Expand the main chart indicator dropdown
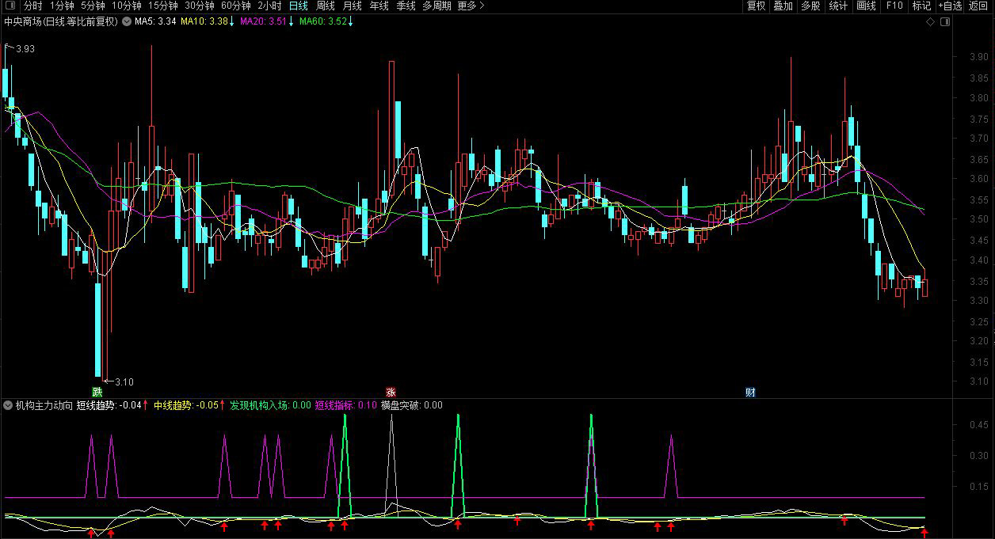Image resolution: width=995 pixels, height=539 pixels. point(126,21)
